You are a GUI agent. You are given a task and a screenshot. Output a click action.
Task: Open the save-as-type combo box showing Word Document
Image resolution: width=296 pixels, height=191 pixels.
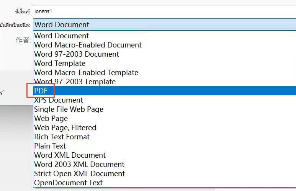[164, 24]
